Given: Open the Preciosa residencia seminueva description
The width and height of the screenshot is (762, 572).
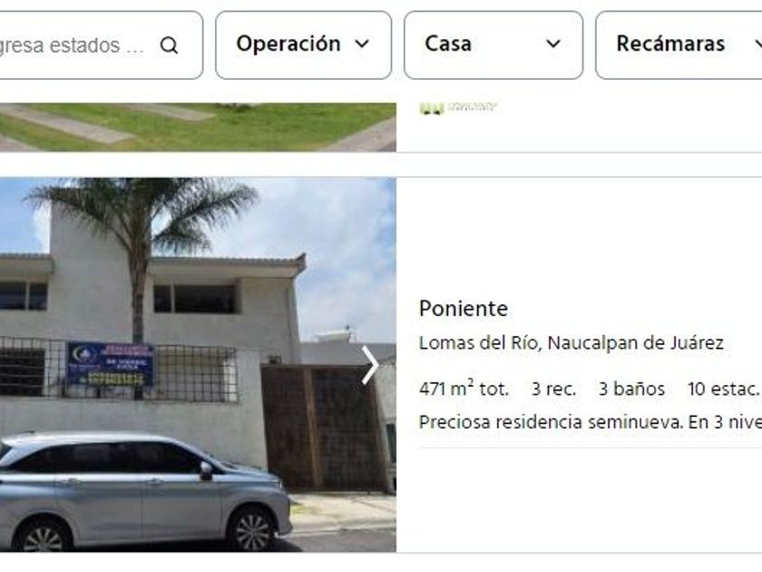Looking at the screenshot, I should pos(591,421).
